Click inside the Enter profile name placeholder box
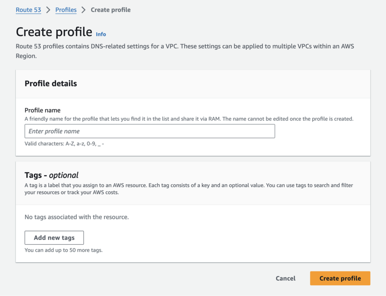Screen dimensions: 386x296 tap(150, 131)
